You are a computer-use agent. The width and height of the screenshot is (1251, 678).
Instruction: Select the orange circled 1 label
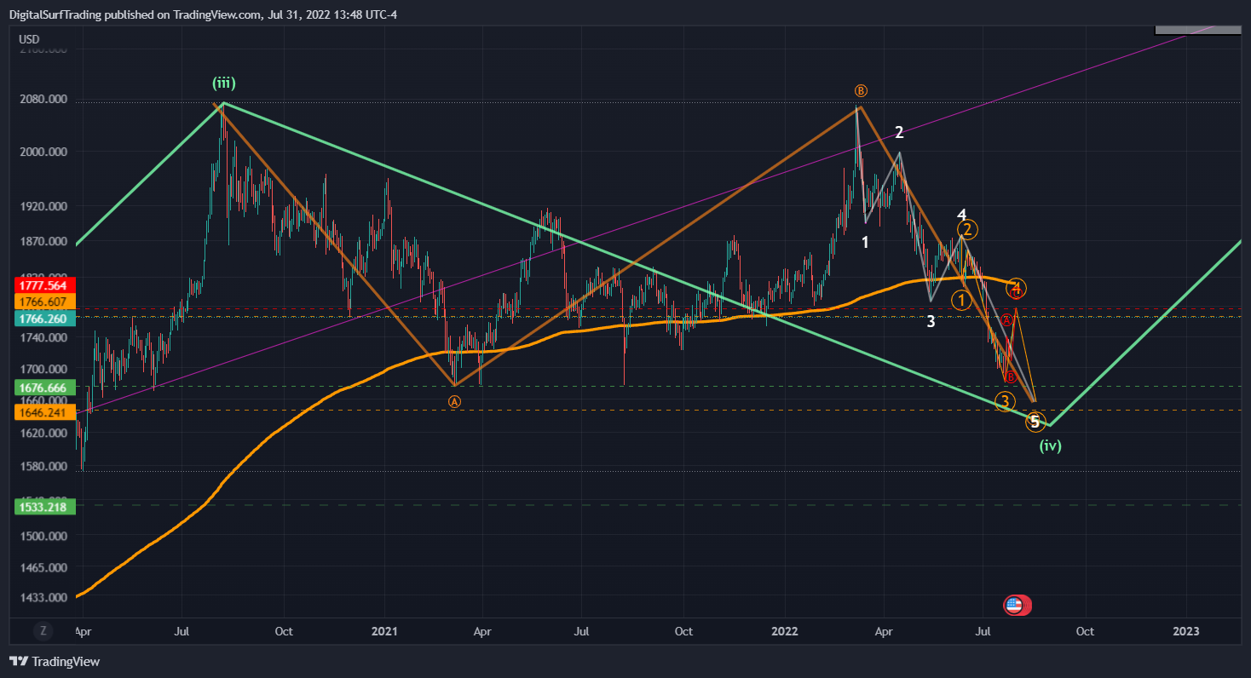tap(961, 300)
